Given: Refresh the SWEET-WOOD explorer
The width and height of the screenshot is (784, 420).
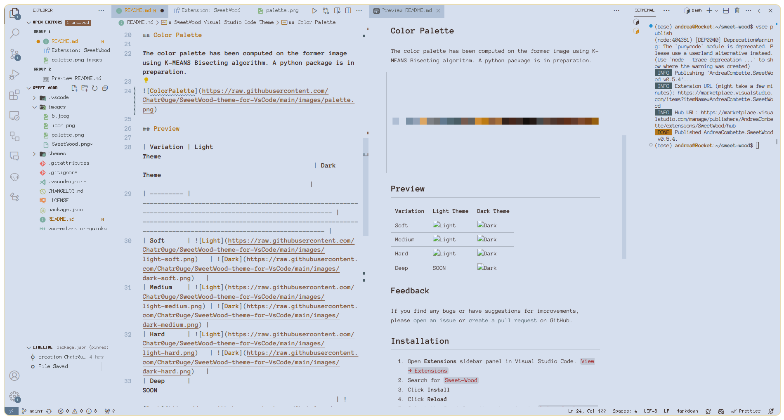Looking at the screenshot, I should tap(95, 88).
